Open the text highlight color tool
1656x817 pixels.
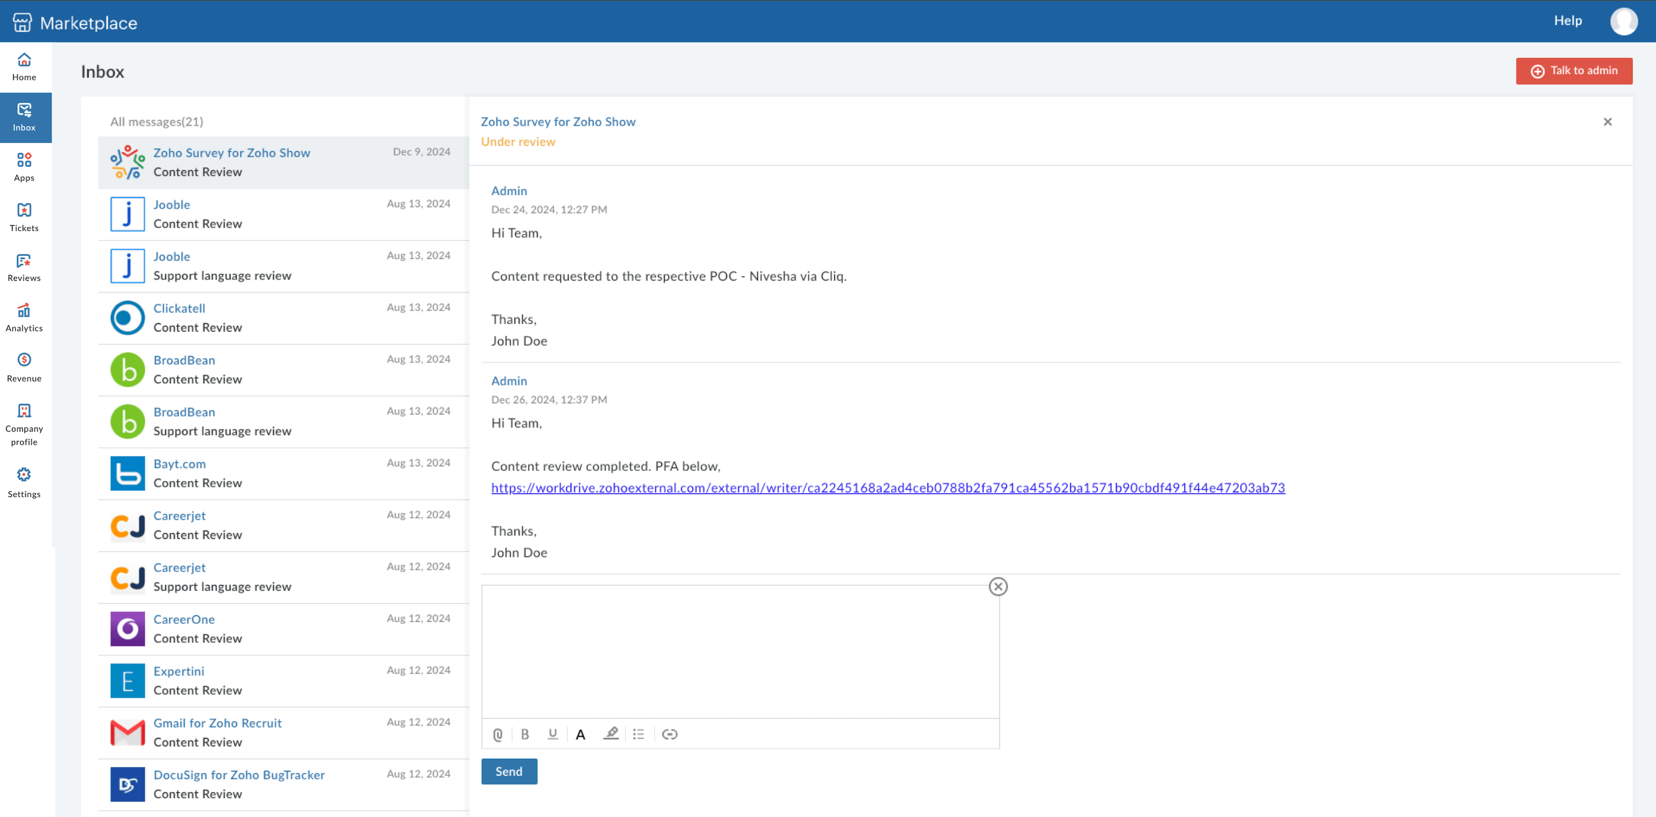[x=611, y=734]
